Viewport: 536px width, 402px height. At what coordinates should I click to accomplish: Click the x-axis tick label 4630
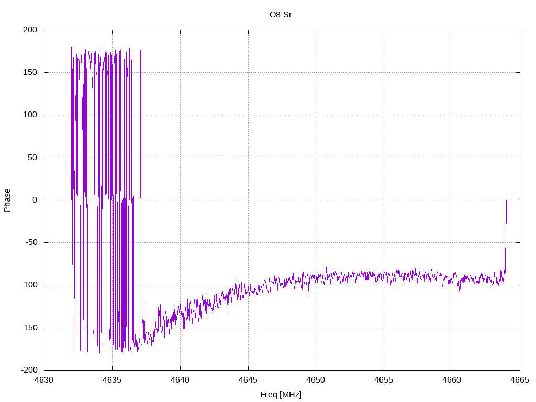(x=44, y=380)
